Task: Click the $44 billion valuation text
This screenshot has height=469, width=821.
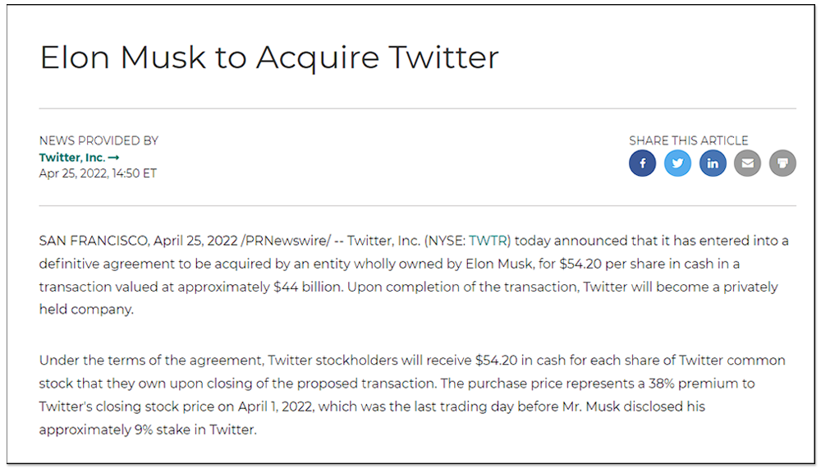Action: (x=308, y=287)
